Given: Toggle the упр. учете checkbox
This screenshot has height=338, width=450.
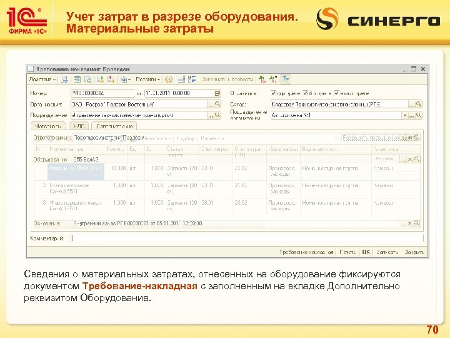Looking at the screenshot, I should 274,93.
